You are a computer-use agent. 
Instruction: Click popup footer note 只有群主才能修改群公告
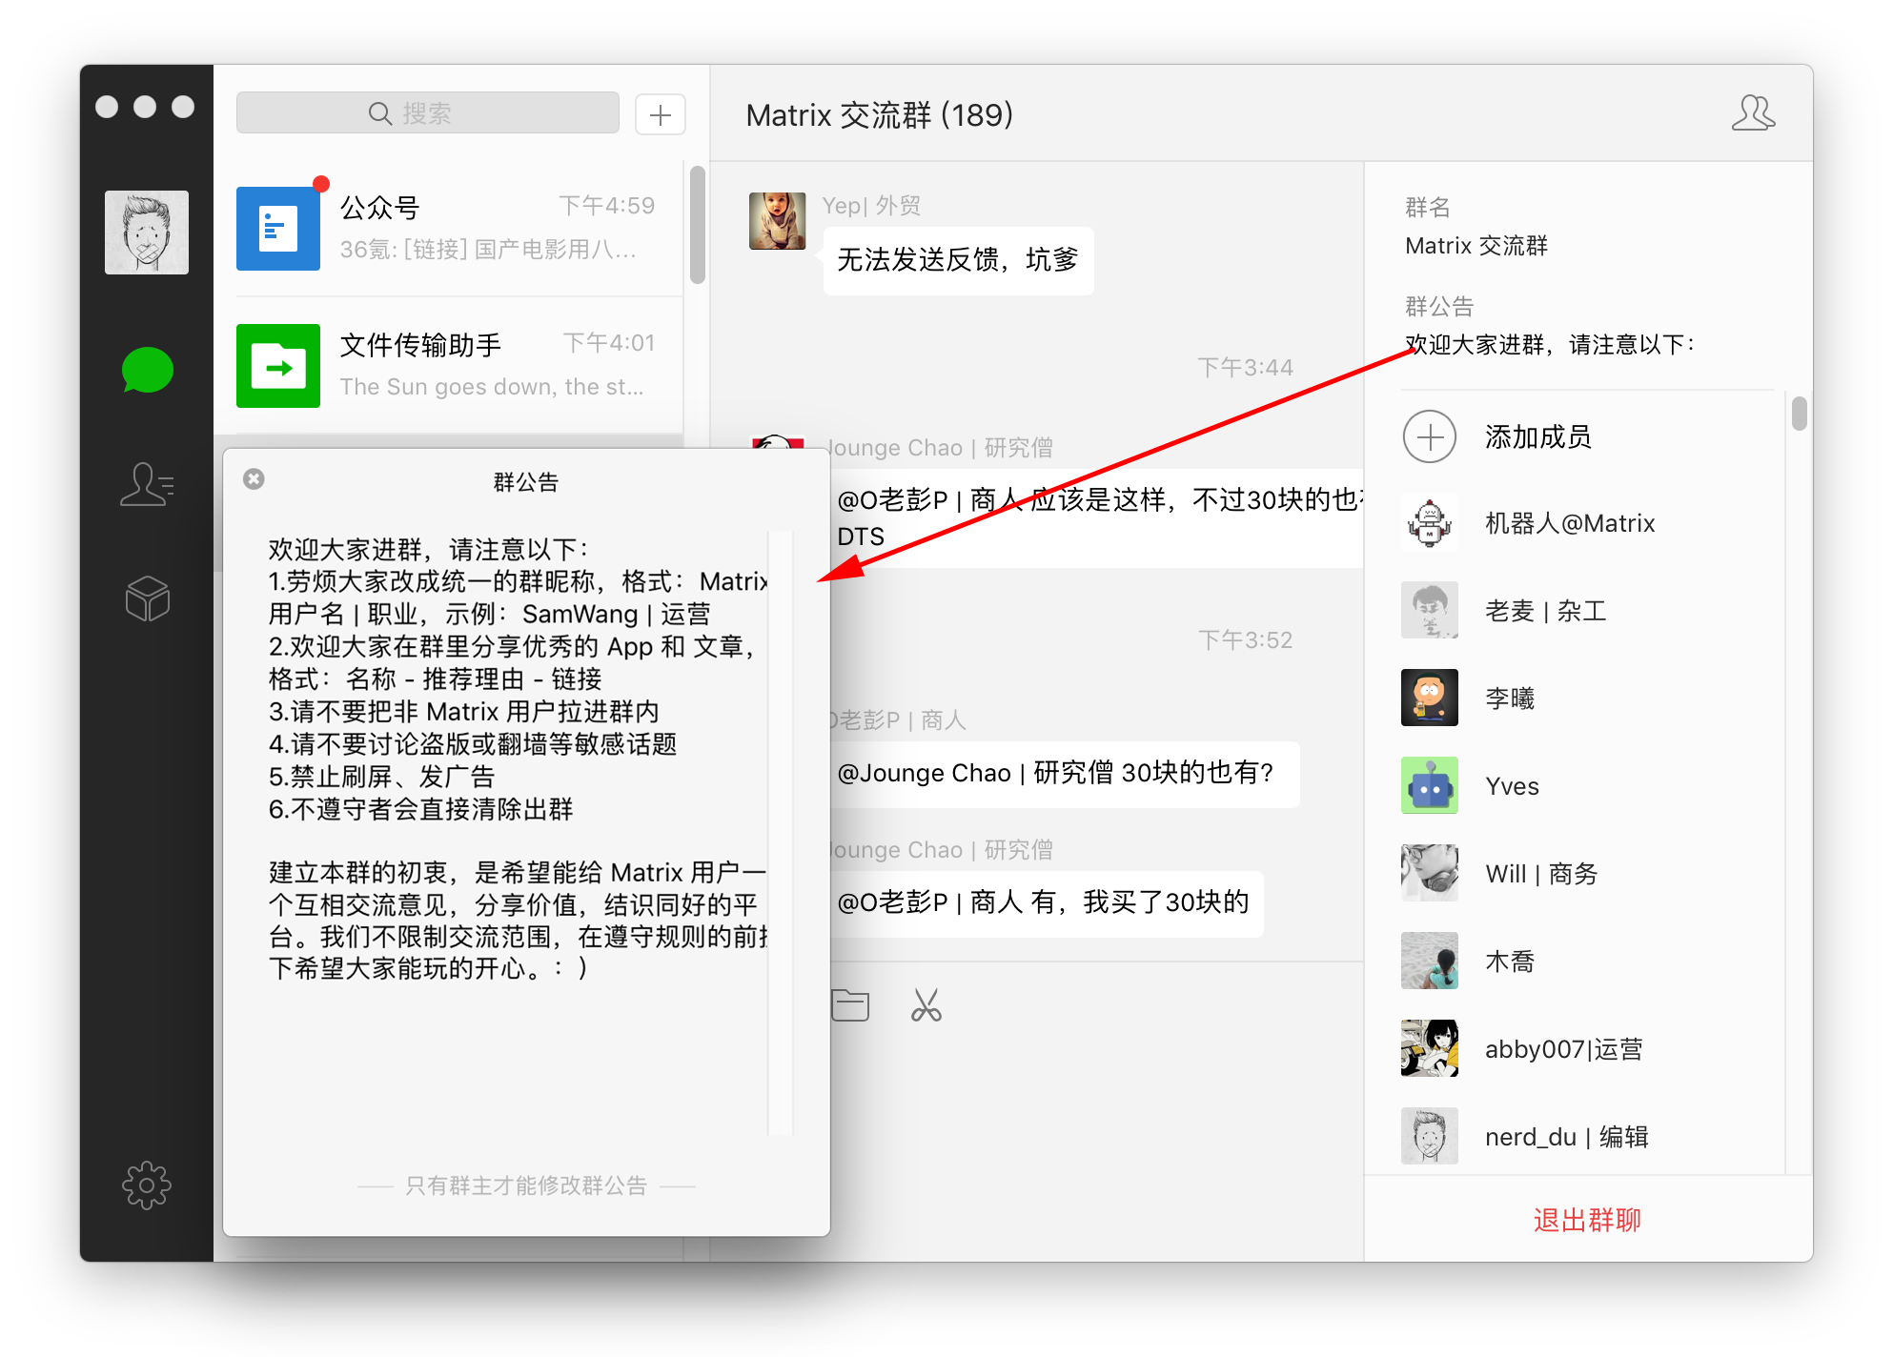pos(526,1186)
